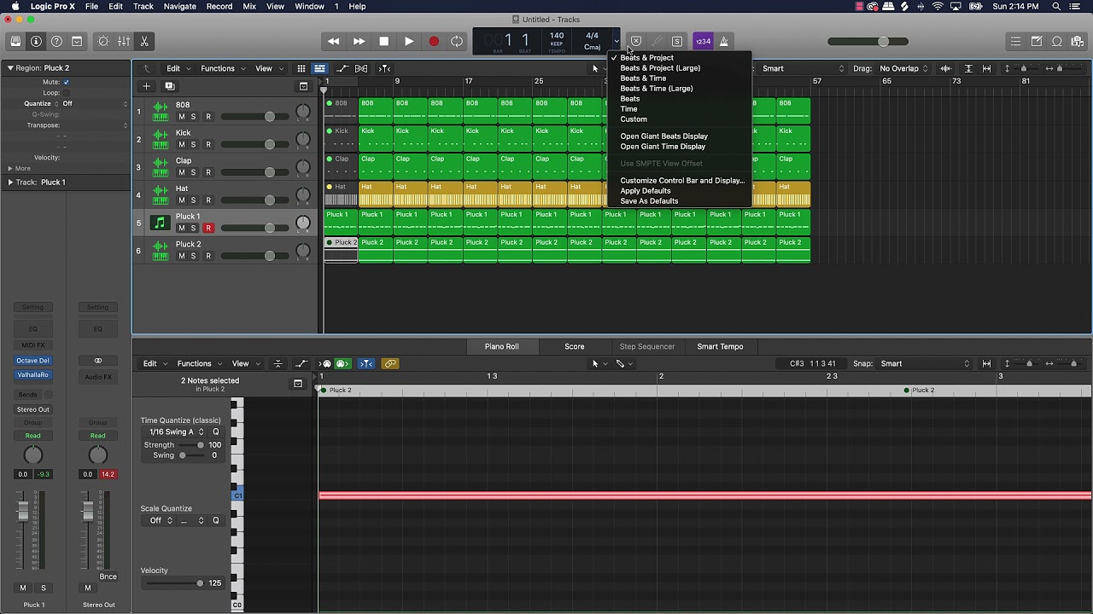The image size is (1093, 614).
Task: Toggle the Show Automation icon in Tracks
Action: 342,68
